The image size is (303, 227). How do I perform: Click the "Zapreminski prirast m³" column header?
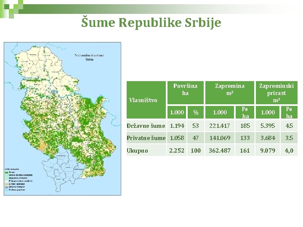276,92
